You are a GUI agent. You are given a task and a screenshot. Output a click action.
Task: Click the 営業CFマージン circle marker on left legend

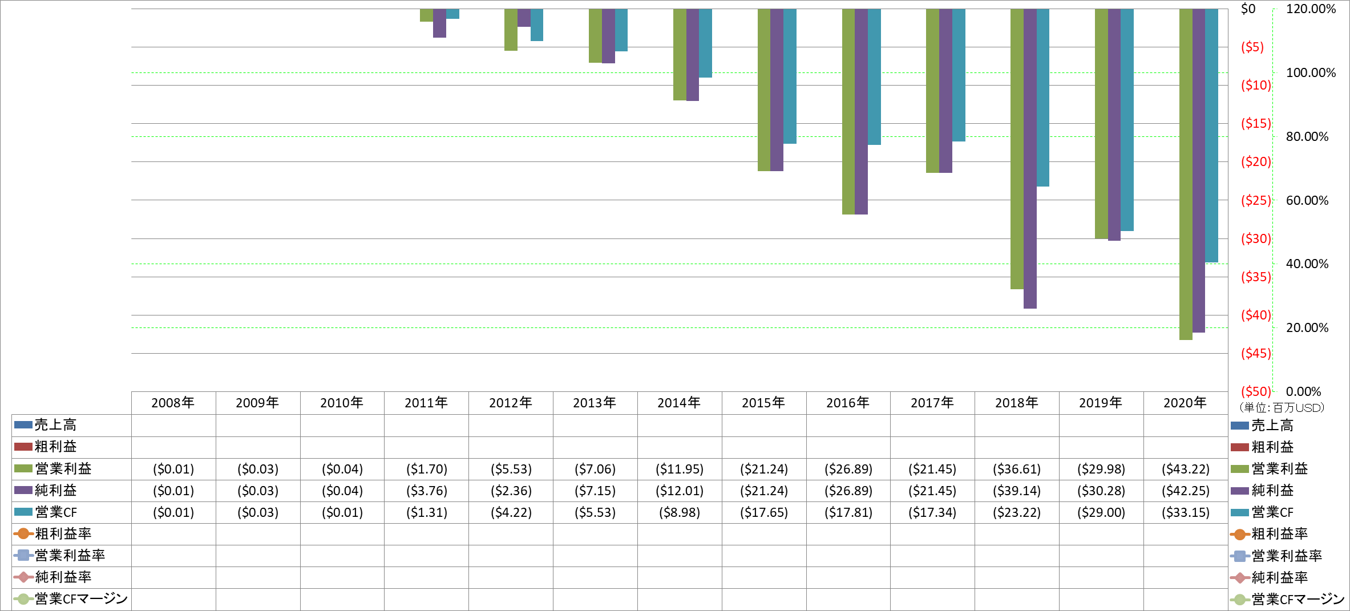click(x=23, y=598)
